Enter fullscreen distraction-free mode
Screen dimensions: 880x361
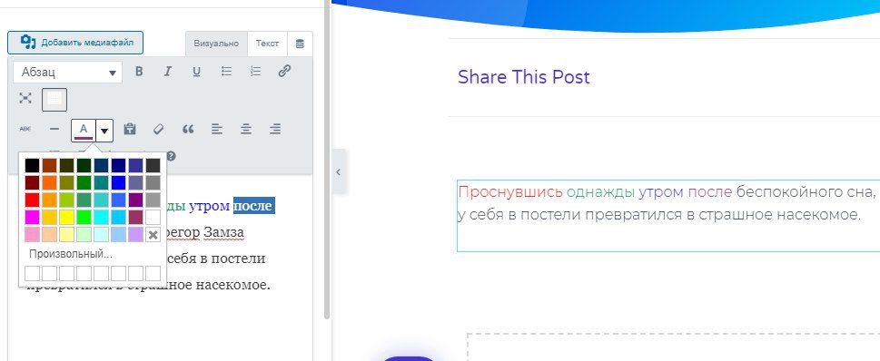(25, 99)
